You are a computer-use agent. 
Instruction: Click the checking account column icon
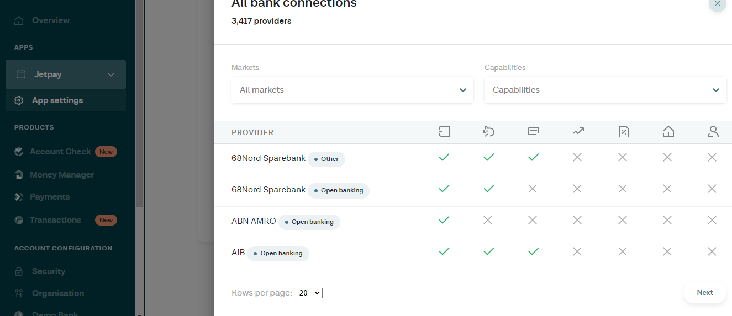pos(444,131)
